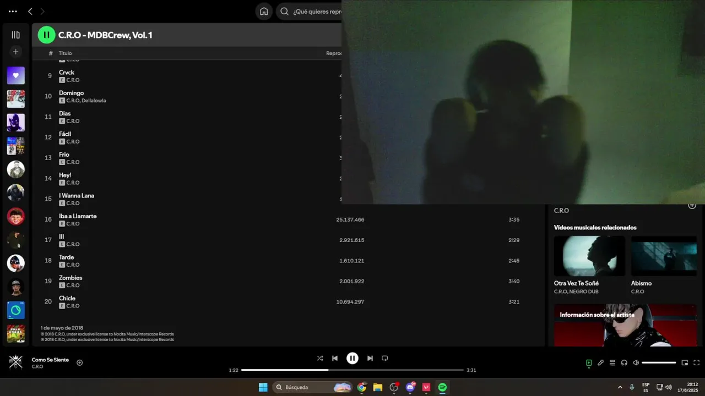Open Otra Vez Te Soñé music video thumbnail
Image resolution: width=705 pixels, height=396 pixels.
tap(589, 256)
